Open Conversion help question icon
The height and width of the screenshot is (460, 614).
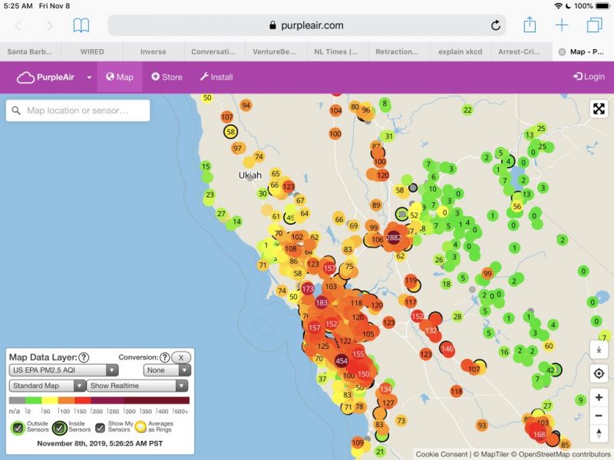(165, 357)
